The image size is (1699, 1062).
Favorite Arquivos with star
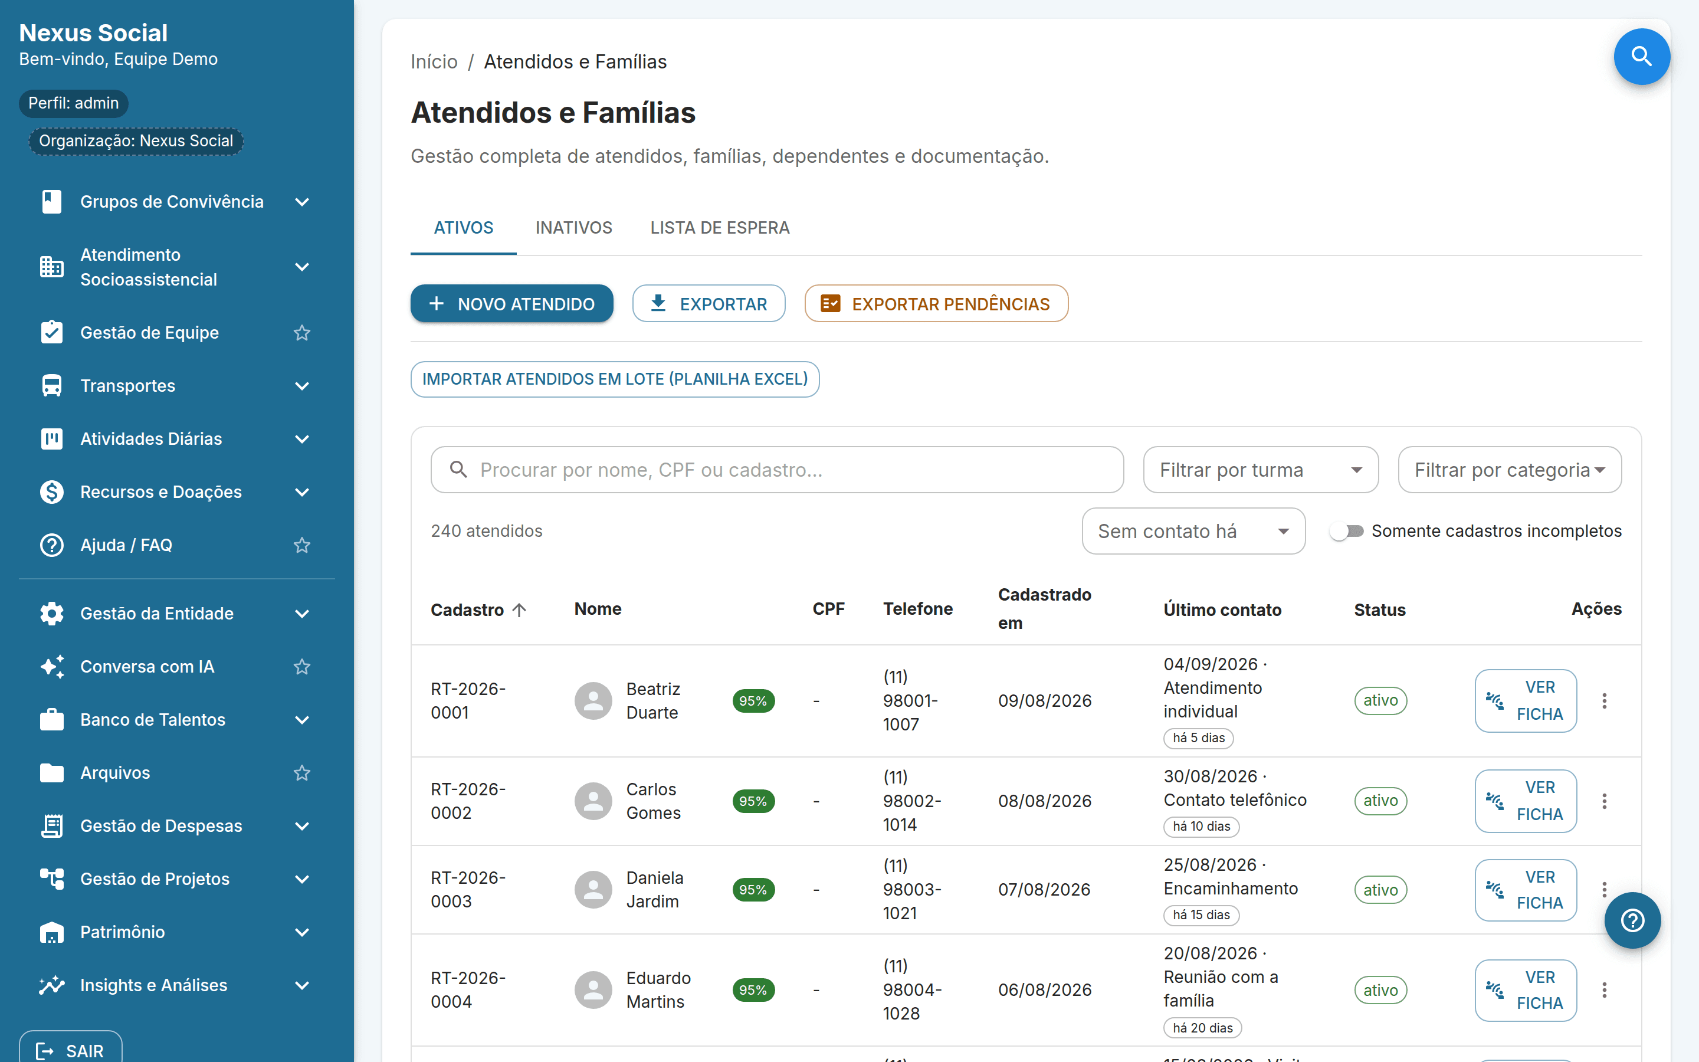[x=302, y=773]
